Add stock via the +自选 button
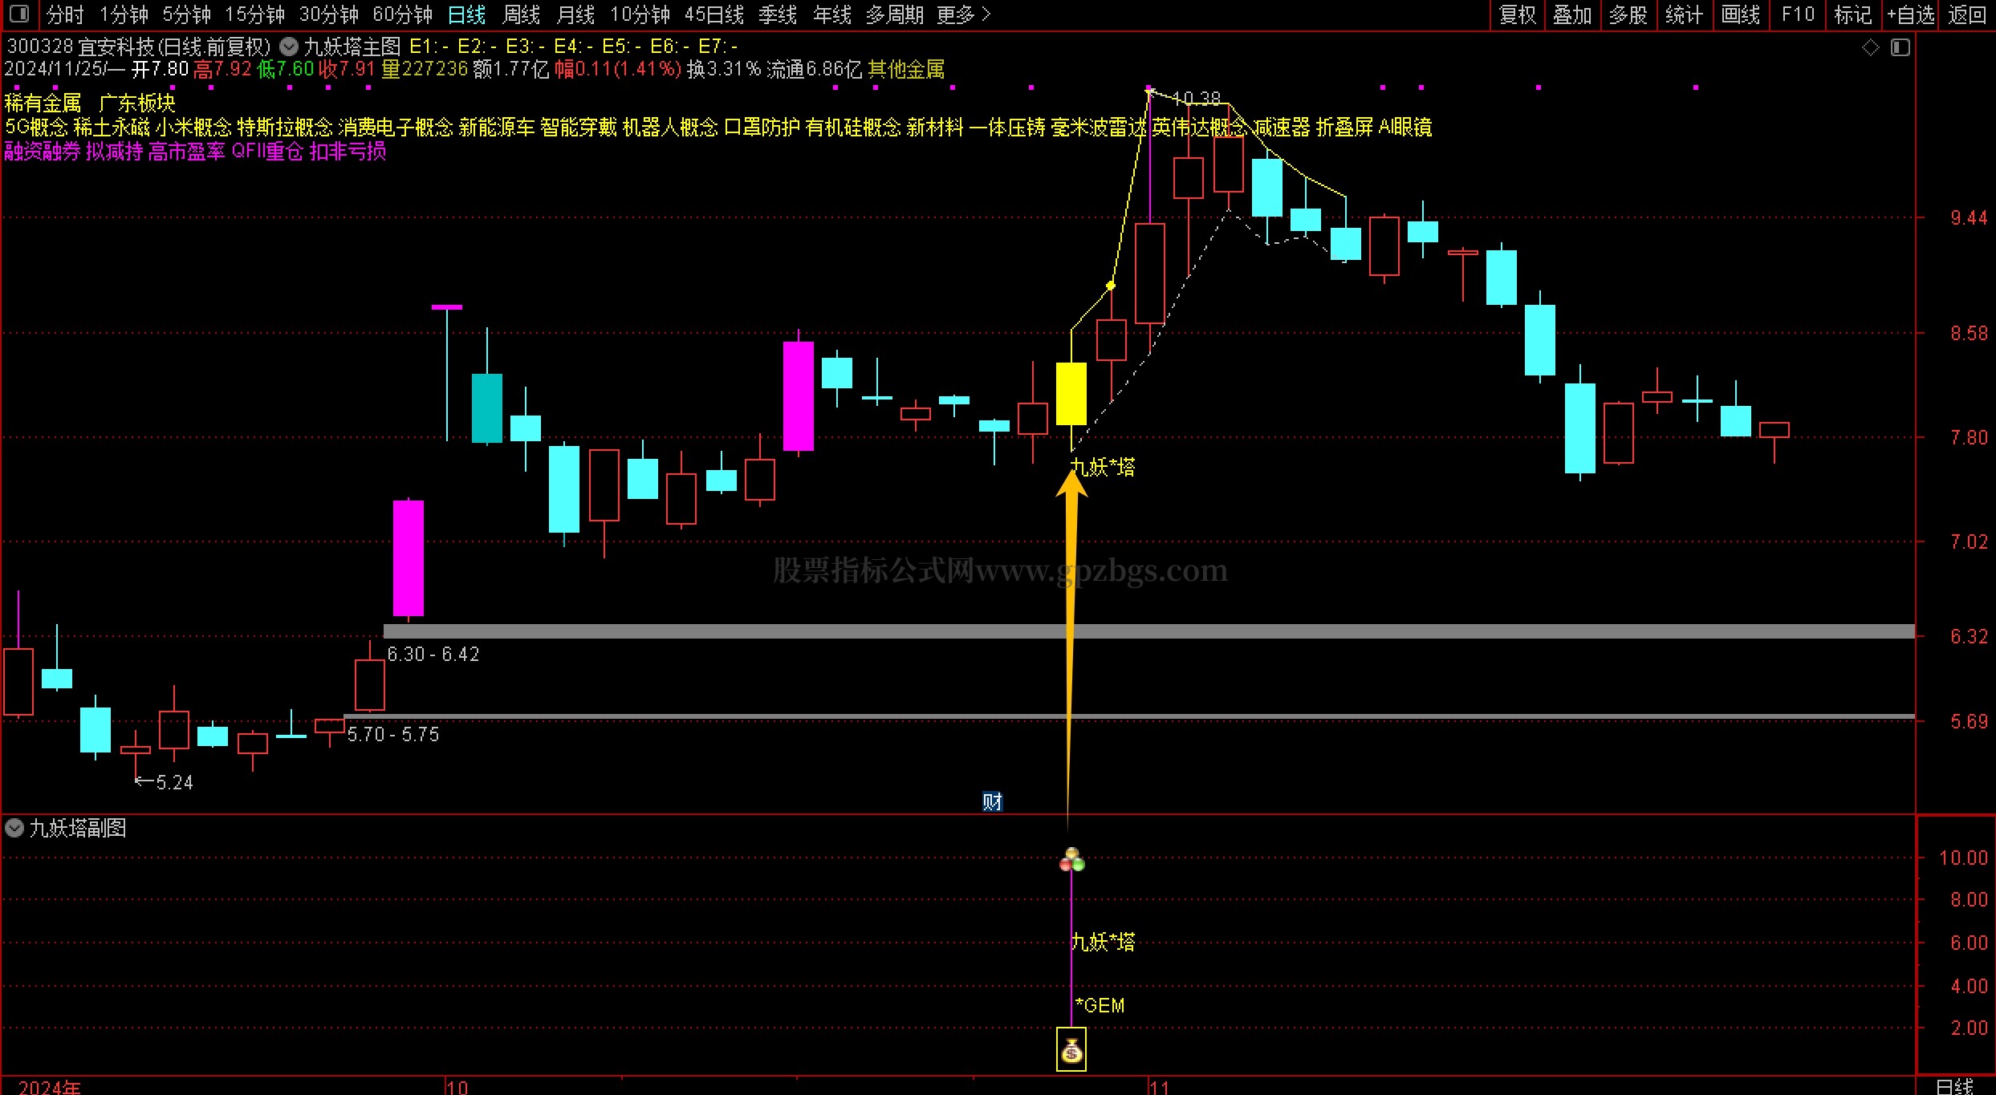 1910,14
